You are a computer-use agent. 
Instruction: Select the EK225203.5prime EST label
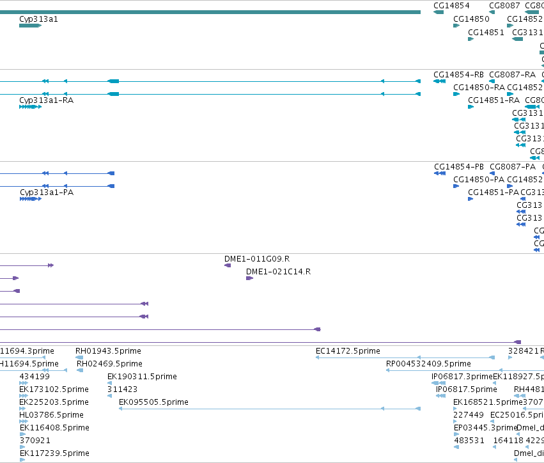click(54, 402)
